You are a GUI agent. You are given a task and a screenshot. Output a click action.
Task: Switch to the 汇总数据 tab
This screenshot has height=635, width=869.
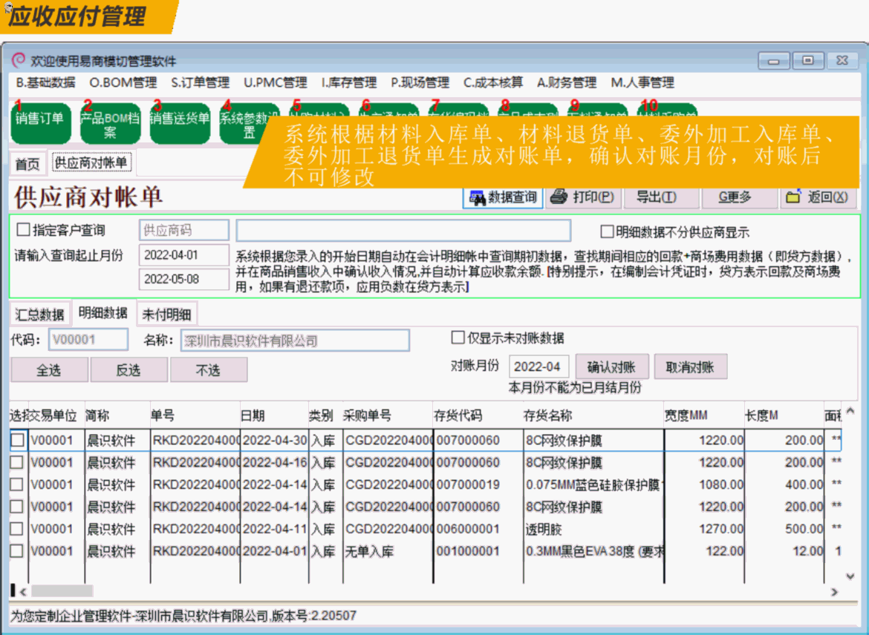[40, 315]
